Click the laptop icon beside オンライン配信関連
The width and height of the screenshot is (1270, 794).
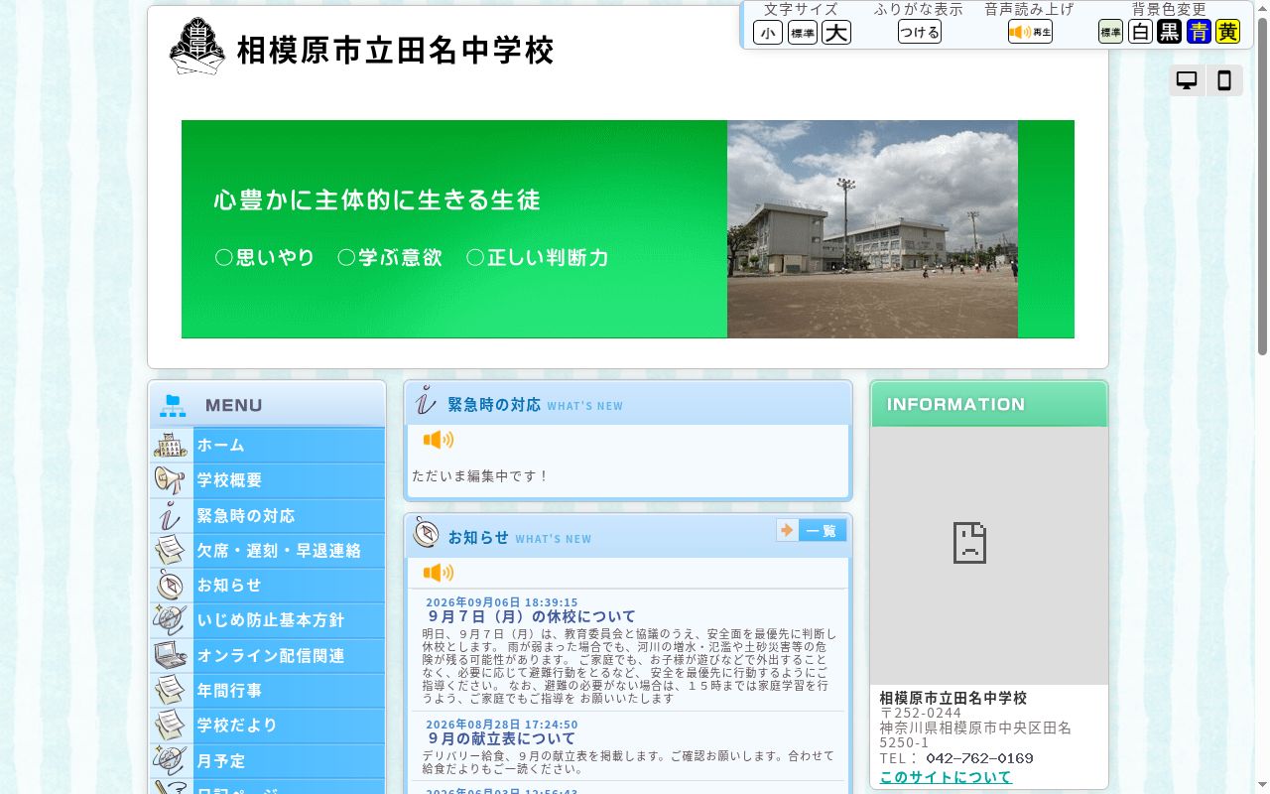[171, 655]
